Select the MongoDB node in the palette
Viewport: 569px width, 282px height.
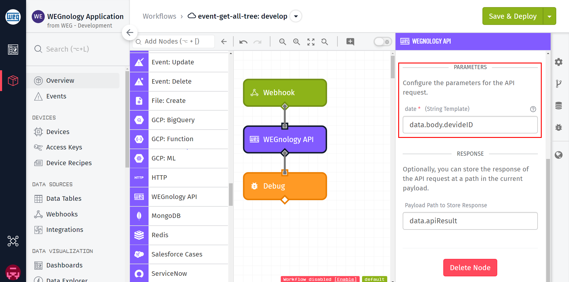(179, 216)
